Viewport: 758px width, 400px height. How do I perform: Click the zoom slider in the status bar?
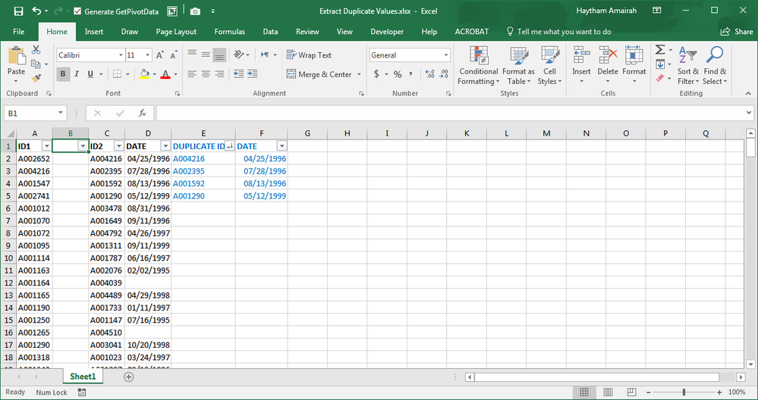coord(684,392)
